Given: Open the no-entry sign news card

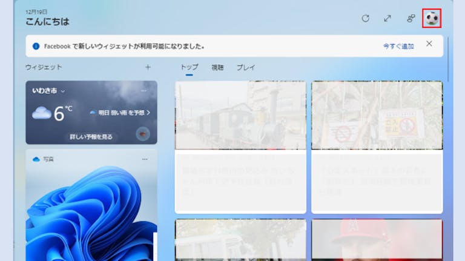Looking at the screenshot, I should (377, 147).
